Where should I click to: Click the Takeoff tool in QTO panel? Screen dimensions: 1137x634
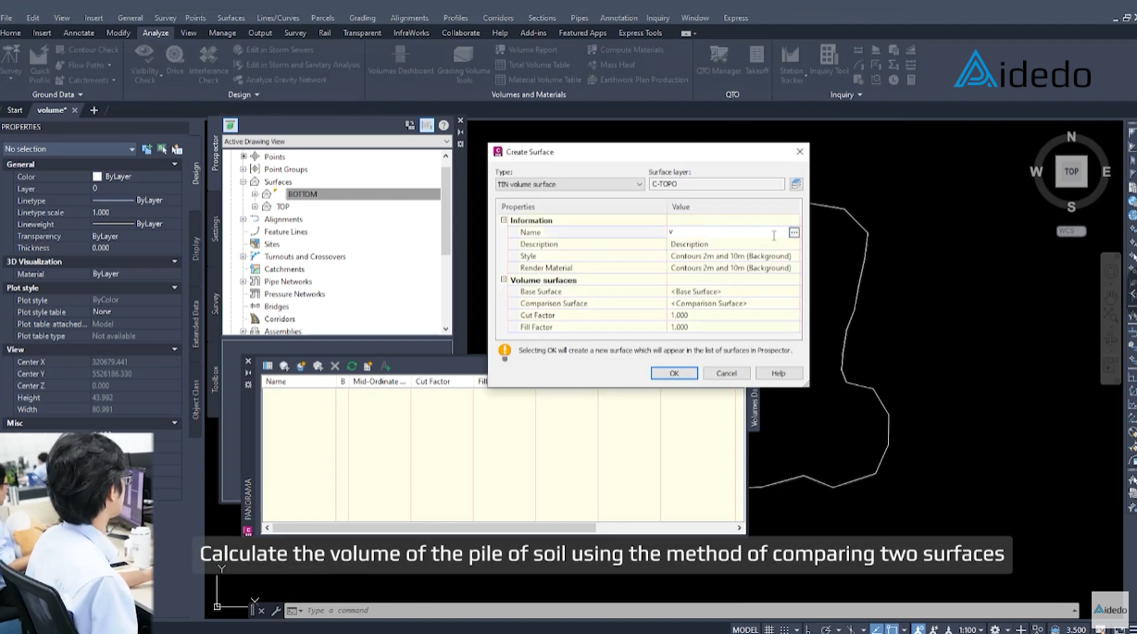point(756,61)
